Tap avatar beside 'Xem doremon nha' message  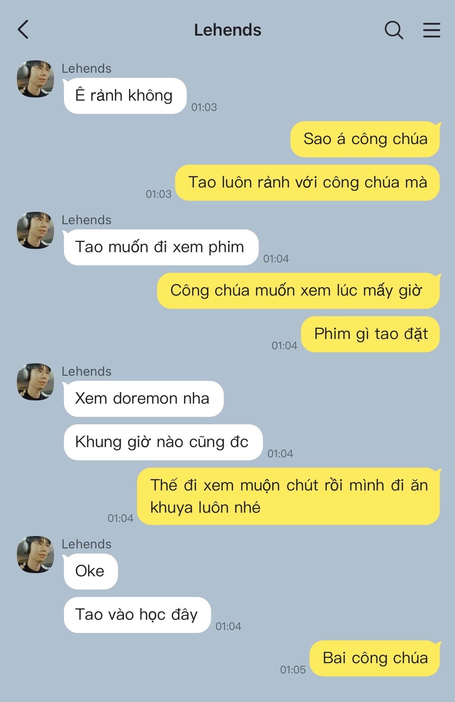[35, 382]
